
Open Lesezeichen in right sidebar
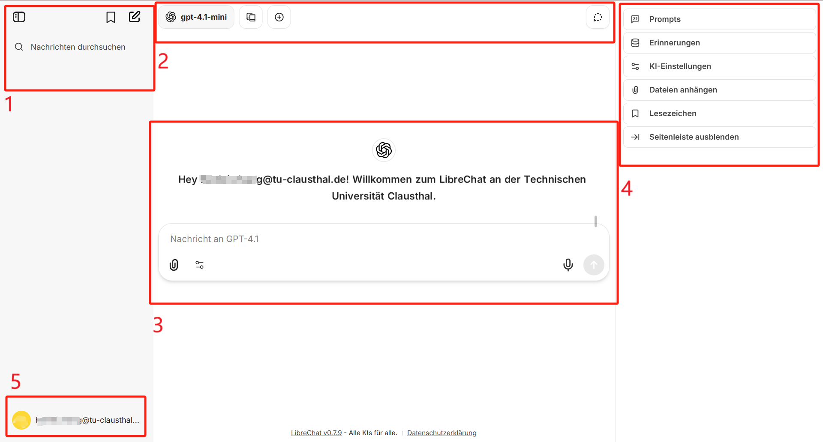[719, 113]
